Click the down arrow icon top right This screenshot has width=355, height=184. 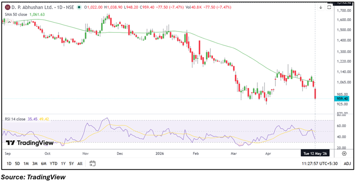[x=321, y=7]
